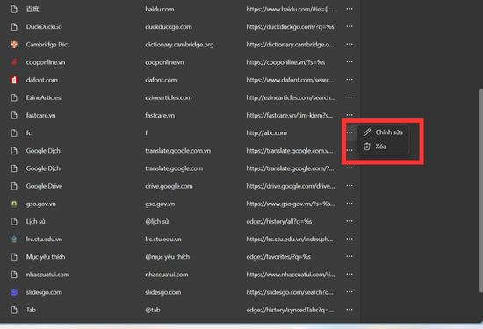Click the keyword @mục yêu thích
This screenshot has height=329, width=483.
(x=167, y=257)
